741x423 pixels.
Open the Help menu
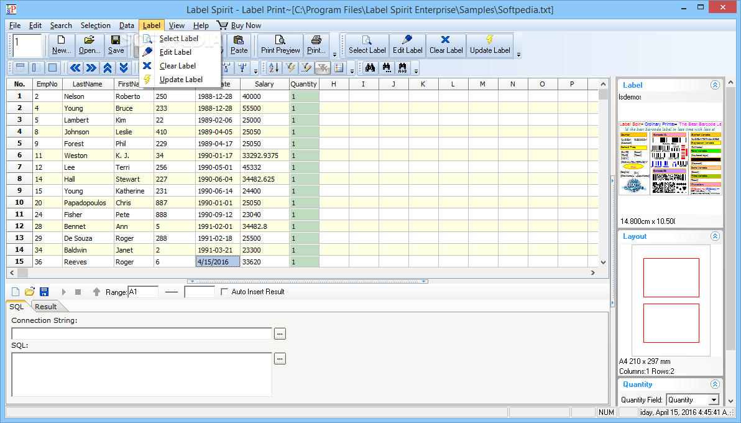click(201, 26)
